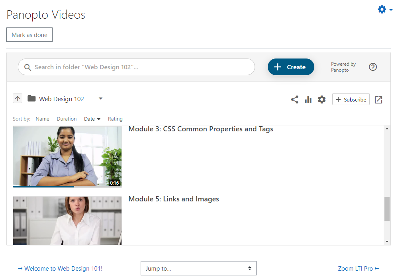
Task: Mark as done activity toggle
Action: 29,35
